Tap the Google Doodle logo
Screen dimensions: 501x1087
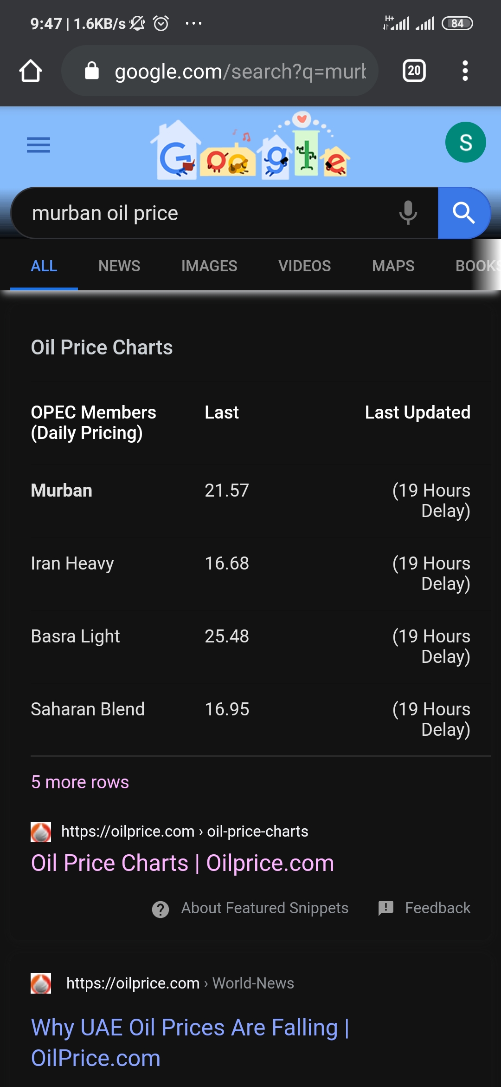(x=250, y=145)
